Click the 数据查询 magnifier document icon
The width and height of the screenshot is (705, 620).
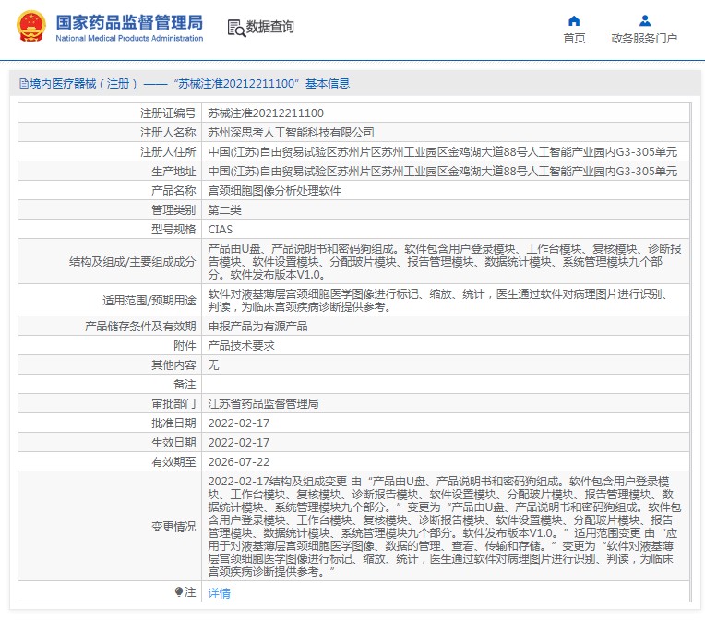click(x=235, y=28)
